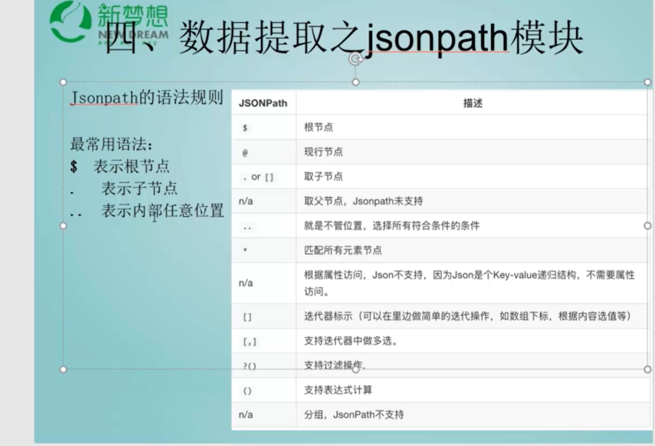
Task: Click the right-middle resize handle of text box
Action: click(x=648, y=226)
